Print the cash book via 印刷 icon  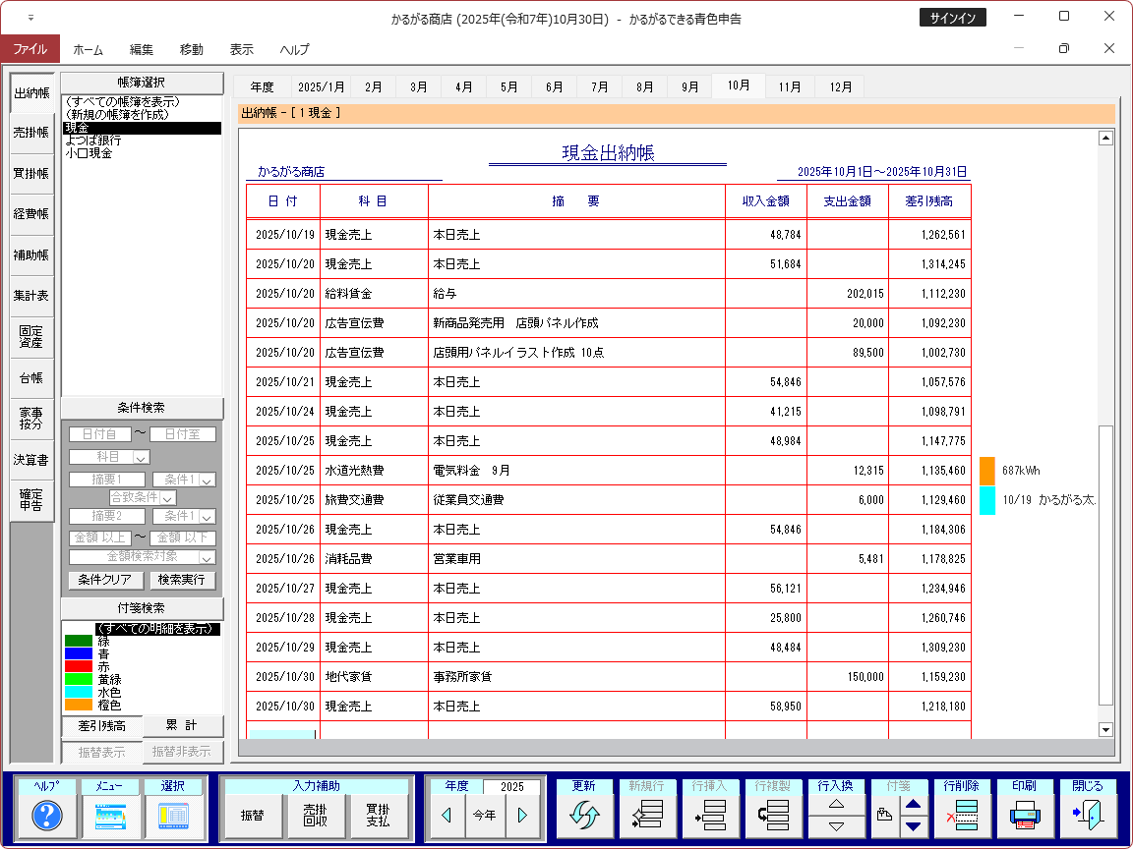(x=1025, y=816)
